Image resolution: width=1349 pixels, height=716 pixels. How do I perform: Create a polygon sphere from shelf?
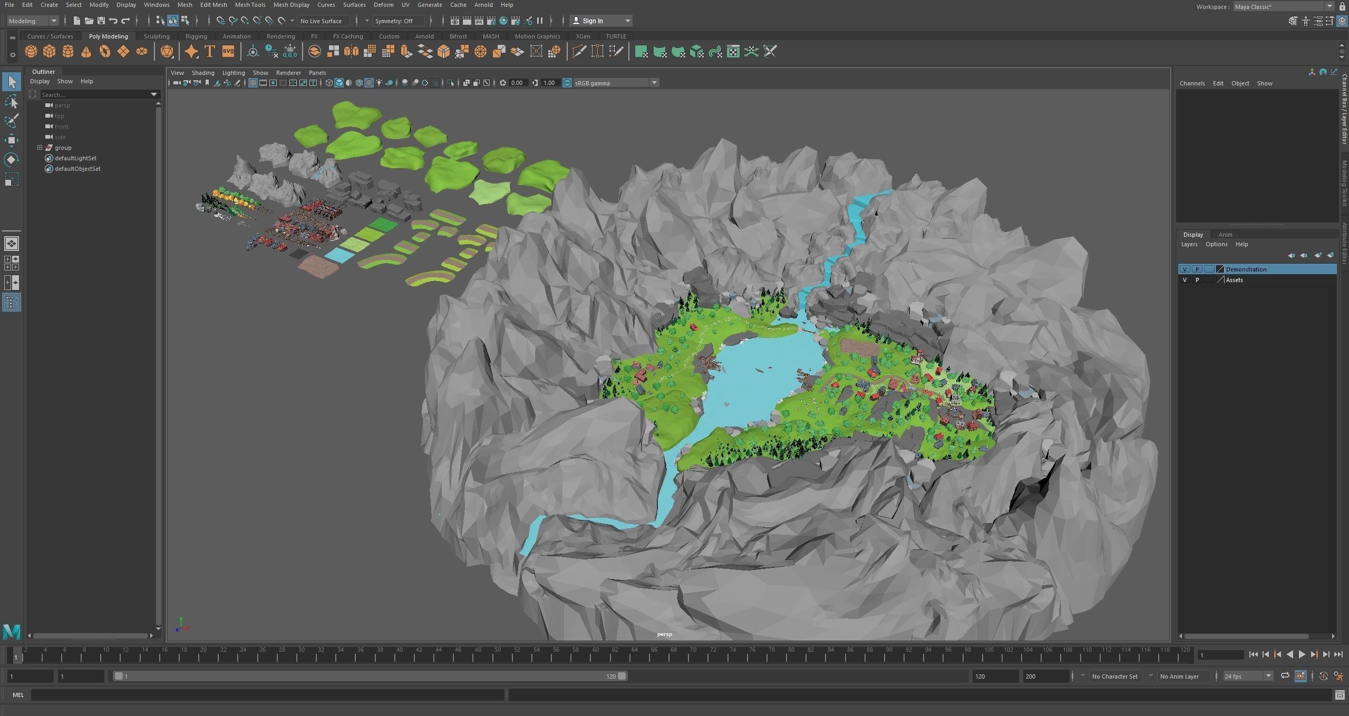point(31,52)
